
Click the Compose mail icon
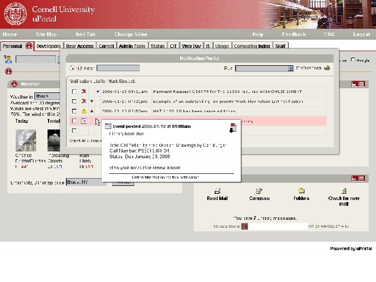(259, 191)
